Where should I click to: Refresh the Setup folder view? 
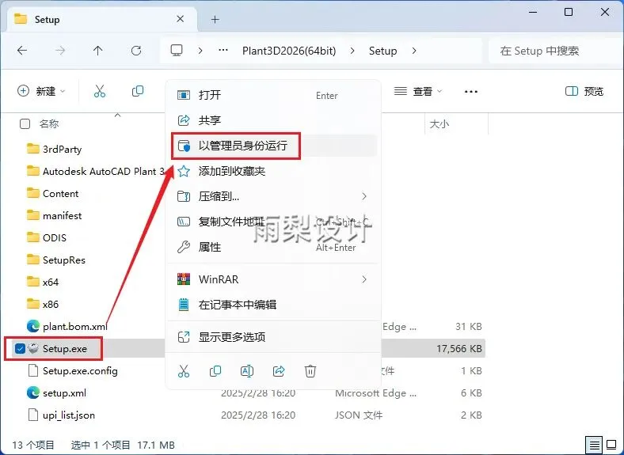point(136,51)
